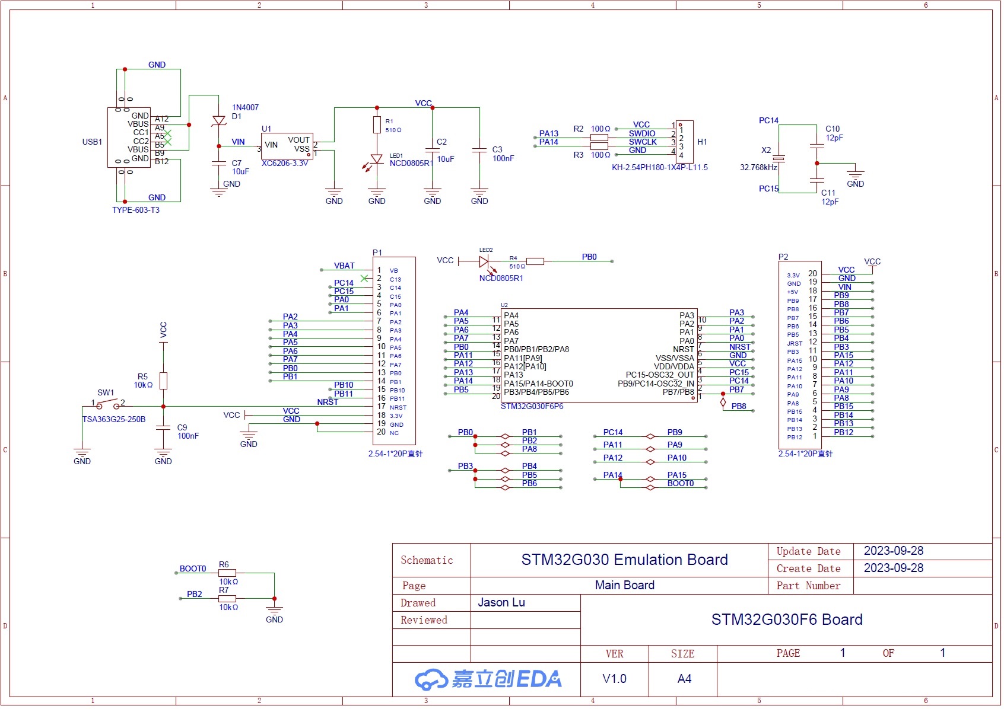Click the VSS/VSSA pin name

[x=675, y=359]
